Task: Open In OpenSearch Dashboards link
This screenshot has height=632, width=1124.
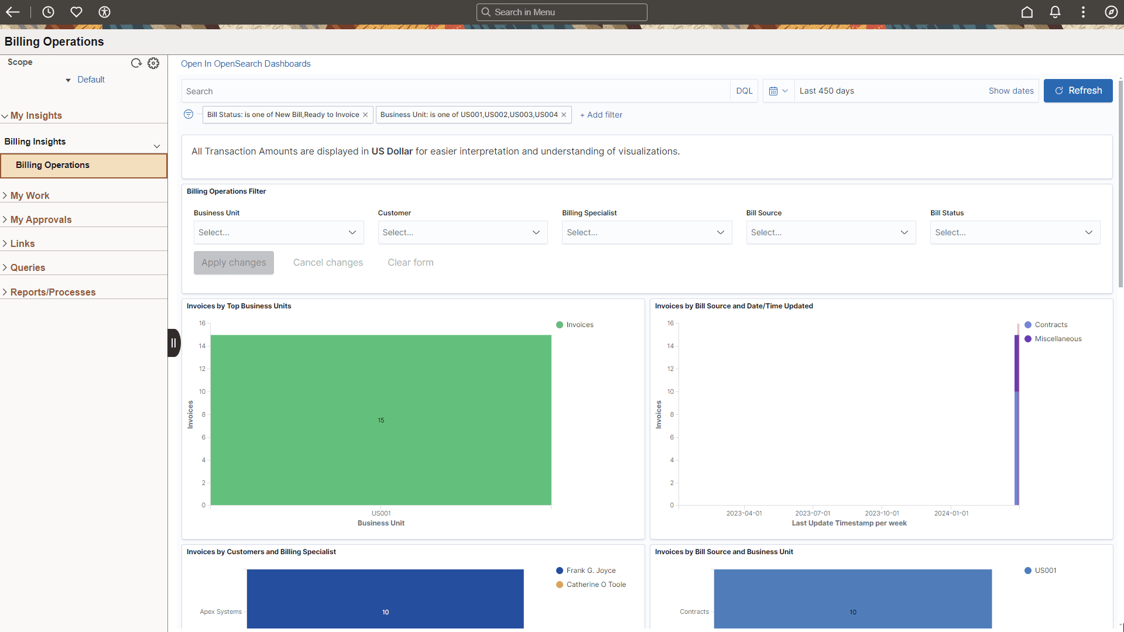Action: pos(245,63)
